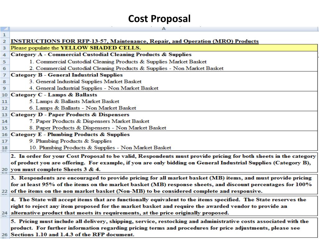Select row 3 header
Viewport: 319px width, 239px height.
[5, 48]
